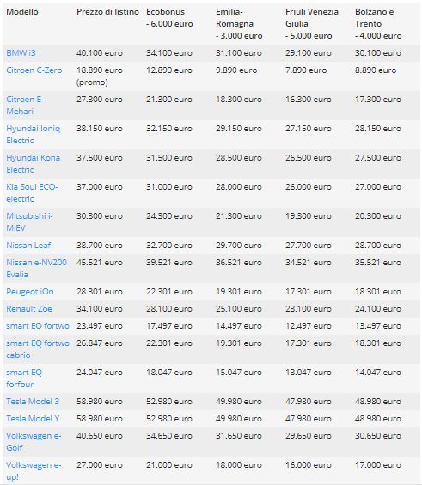
Task: Open the Citroen C-Zero link
Action: pyautogui.click(x=34, y=70)
